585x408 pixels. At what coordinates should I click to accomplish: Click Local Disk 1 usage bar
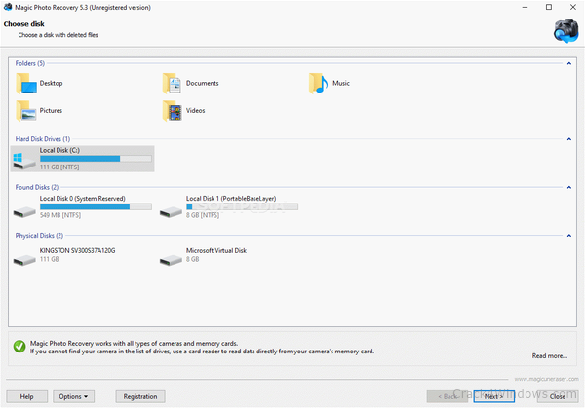(x=242, y=206)
